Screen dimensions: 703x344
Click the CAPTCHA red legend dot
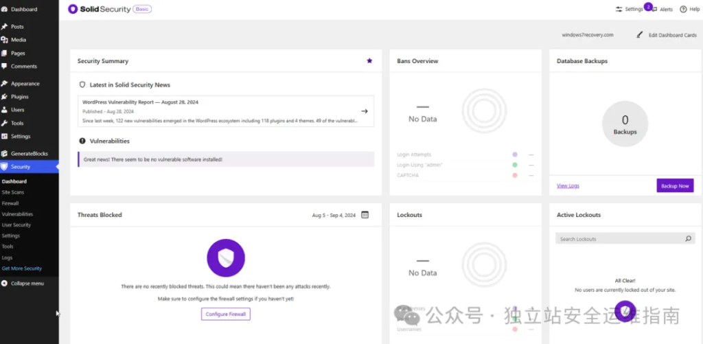tap(515, 175)
